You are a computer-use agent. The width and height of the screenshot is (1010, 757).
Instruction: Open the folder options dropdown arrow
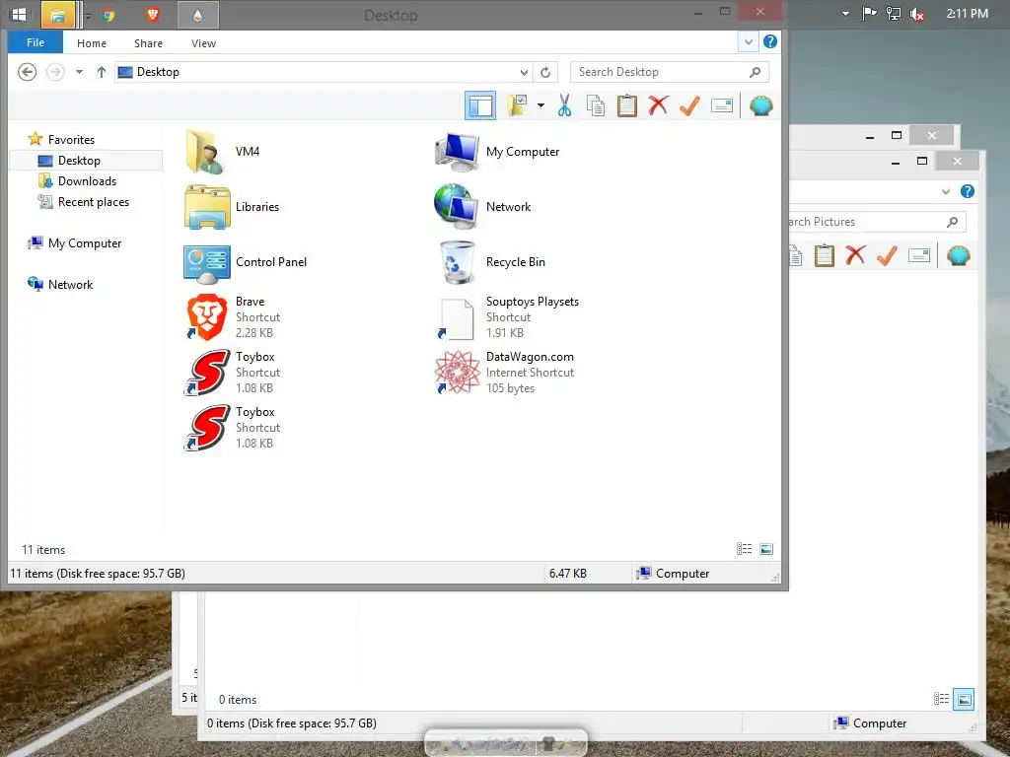[541, 105]
